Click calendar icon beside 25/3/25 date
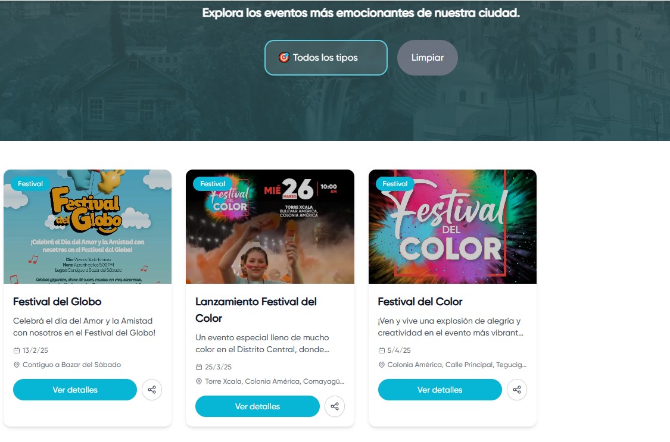The height and width of the screenshot is (442, 670). [199, 367]
